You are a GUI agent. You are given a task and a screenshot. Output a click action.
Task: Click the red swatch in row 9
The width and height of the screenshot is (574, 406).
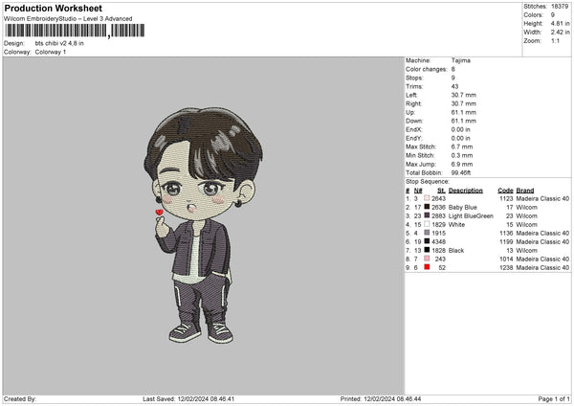(x=427, y=267)
